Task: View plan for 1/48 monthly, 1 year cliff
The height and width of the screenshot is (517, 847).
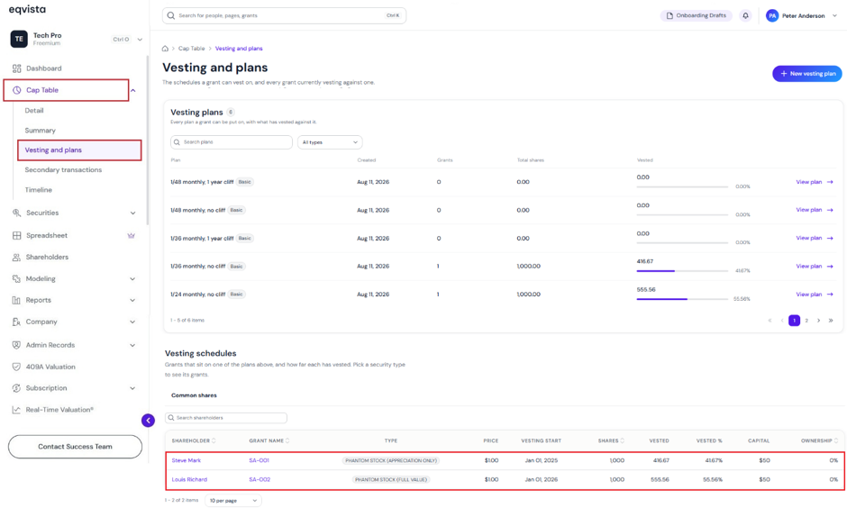Action: [x=815, y=182]
